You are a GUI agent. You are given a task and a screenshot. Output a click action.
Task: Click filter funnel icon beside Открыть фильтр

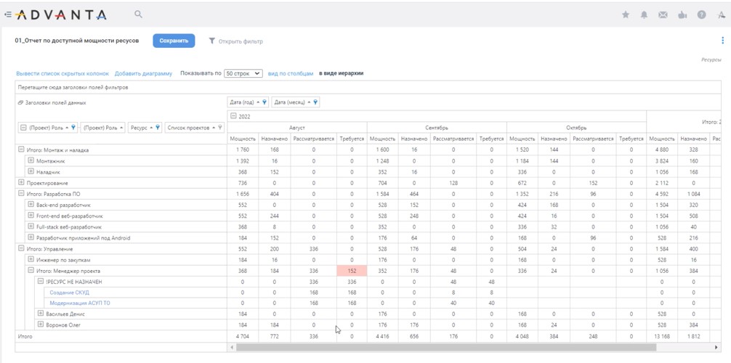212,41
